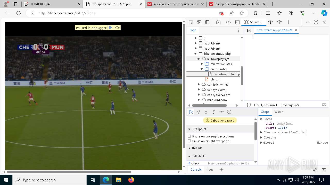Refresh the browser page

19,13
